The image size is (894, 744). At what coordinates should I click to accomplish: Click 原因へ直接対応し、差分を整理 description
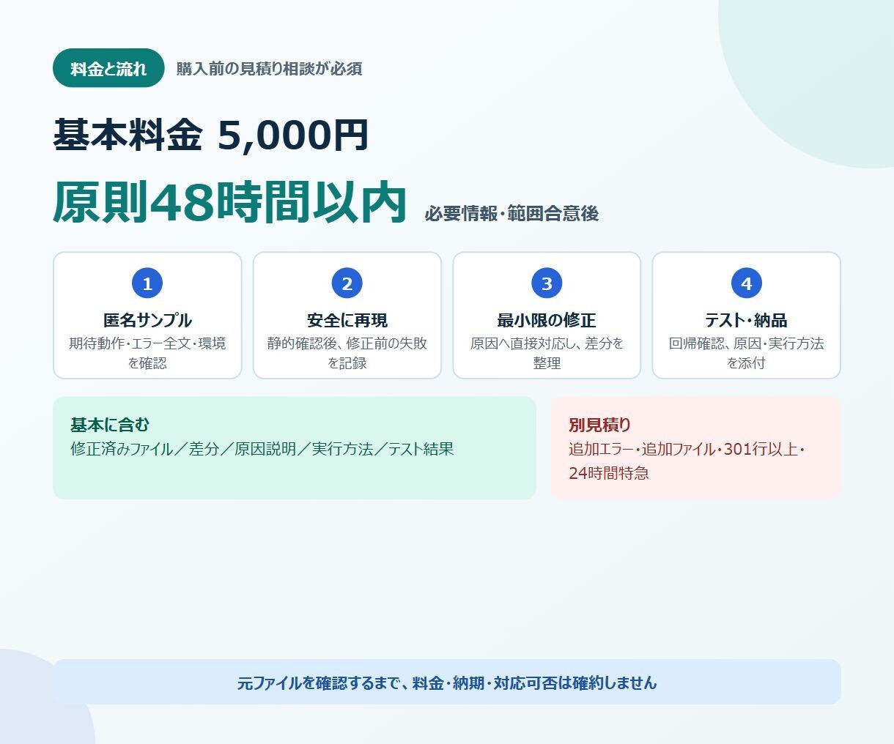pos(547,353)
